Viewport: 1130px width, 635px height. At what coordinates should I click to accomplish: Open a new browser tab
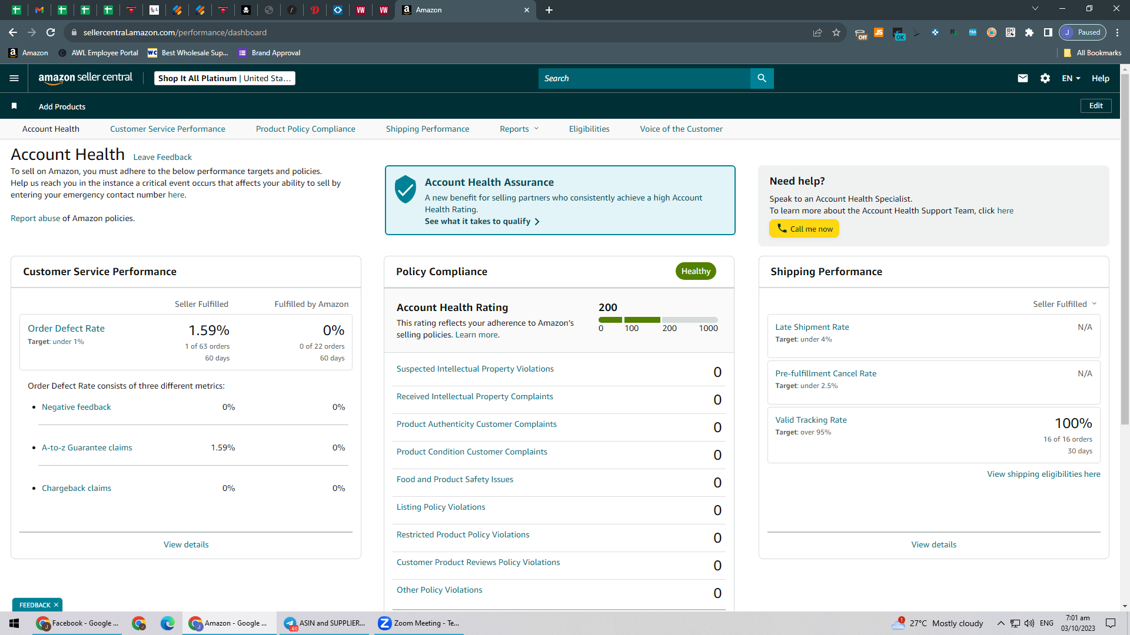pos(549,10)
